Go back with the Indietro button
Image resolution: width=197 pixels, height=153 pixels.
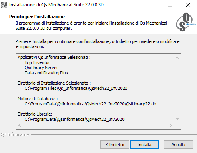tap(115, 145)
